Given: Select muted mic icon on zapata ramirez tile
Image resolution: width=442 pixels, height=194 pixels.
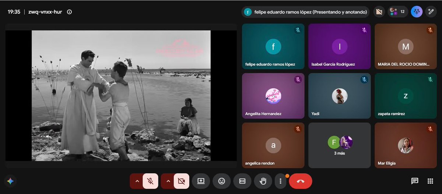Looking at the screenshot, I should click(x=430, y=80).
